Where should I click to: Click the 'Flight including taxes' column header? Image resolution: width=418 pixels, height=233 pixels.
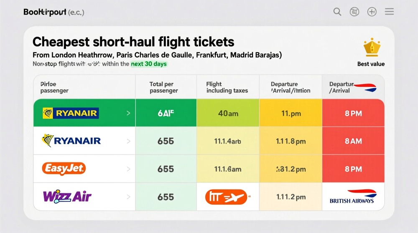[227, 87]
